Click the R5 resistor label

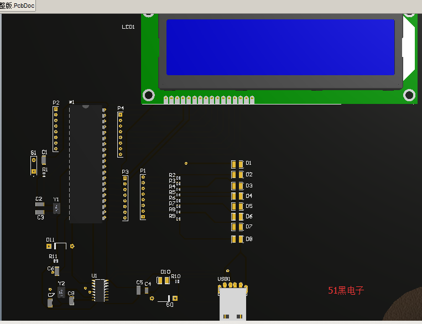pos(172,192)
